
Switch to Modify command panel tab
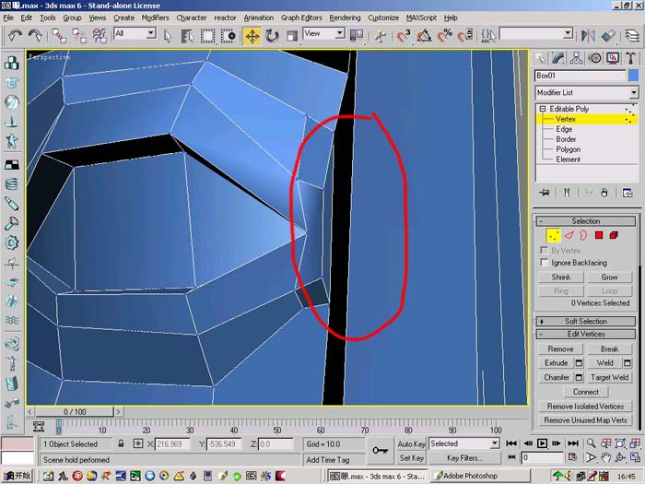[558, 58]
